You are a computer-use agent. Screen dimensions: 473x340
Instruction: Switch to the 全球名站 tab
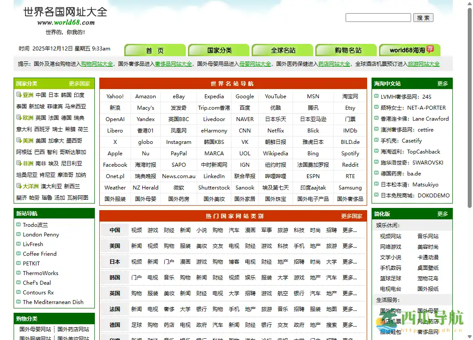(x=282, y=50)
